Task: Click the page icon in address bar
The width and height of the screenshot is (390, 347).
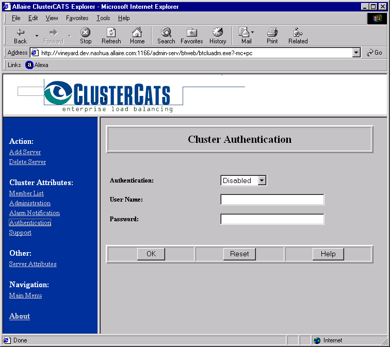Action: [35, 53]
